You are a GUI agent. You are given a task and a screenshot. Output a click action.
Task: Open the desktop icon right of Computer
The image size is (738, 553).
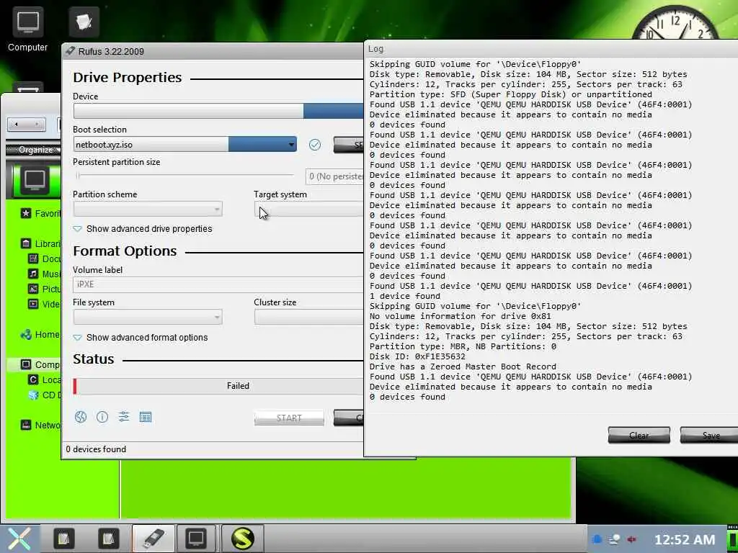coord(84,22)
